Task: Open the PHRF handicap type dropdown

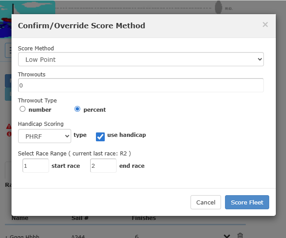Action: [45, 136]
